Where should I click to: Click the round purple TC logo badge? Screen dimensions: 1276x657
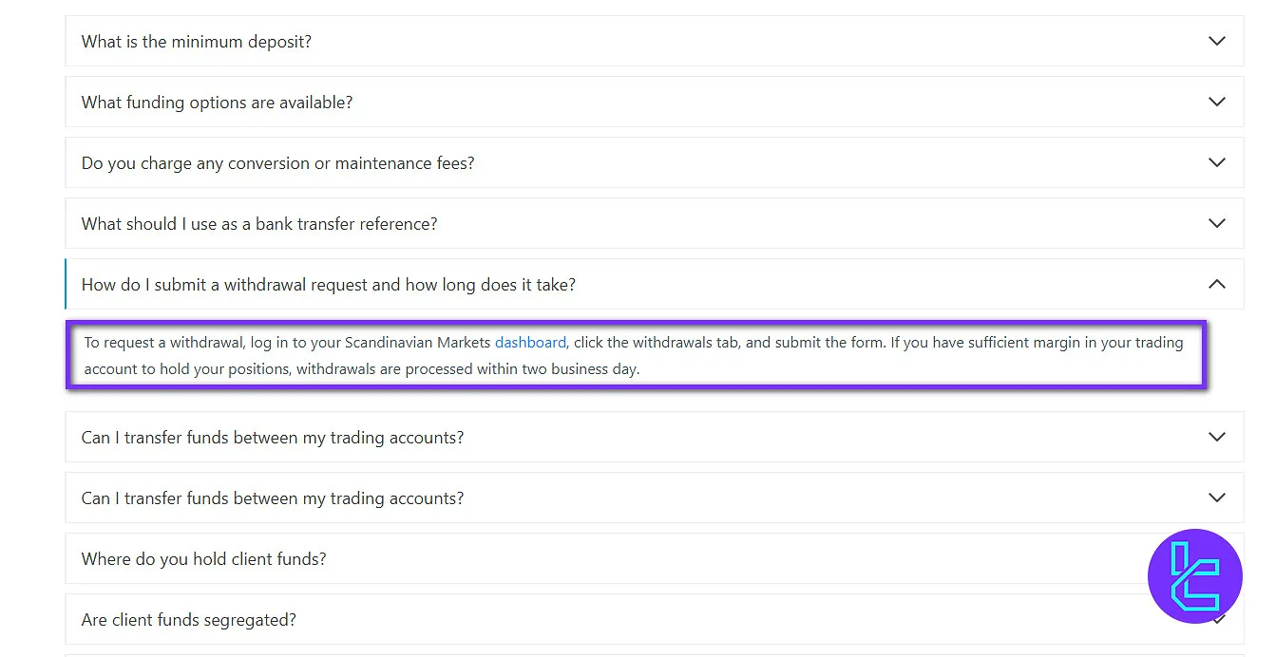tap(1194, 576)
